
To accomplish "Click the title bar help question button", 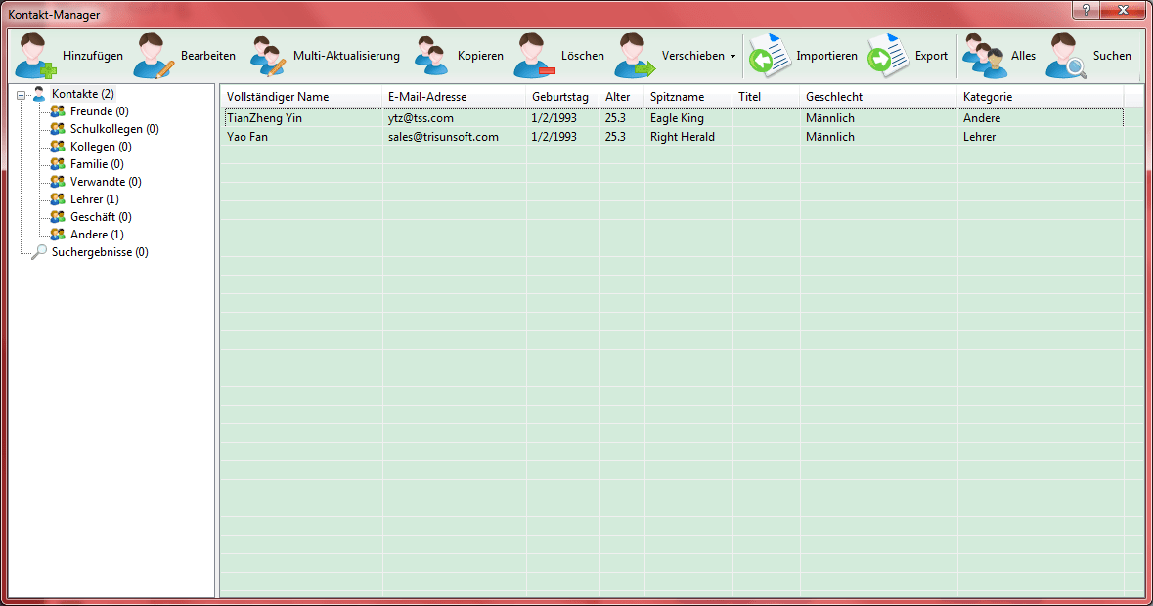I will click(x=1086, y=10).
